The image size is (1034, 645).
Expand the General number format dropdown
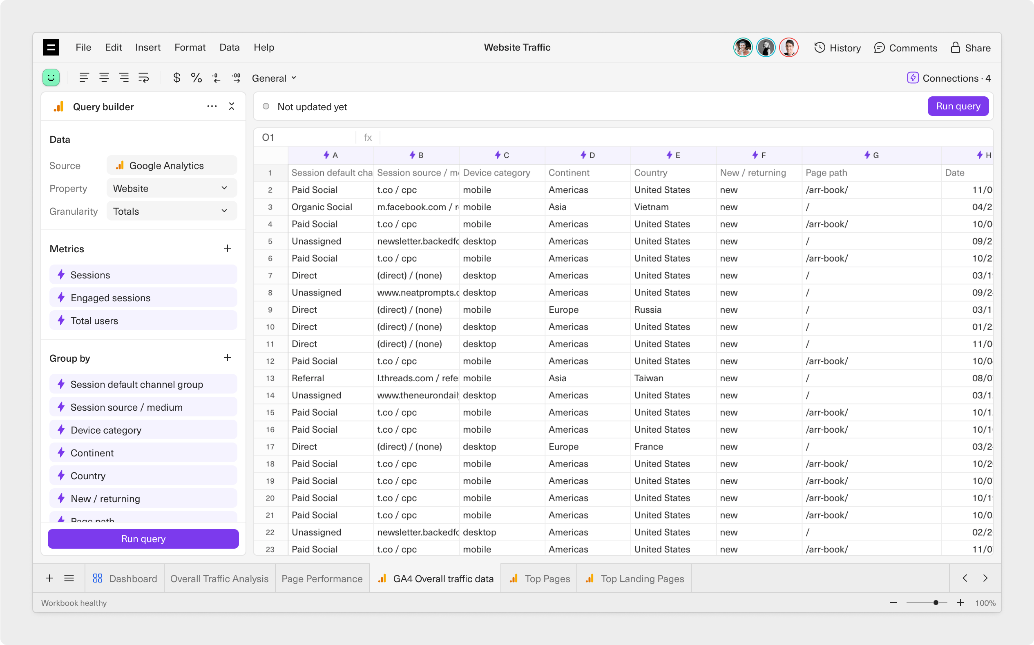[274, 78]
